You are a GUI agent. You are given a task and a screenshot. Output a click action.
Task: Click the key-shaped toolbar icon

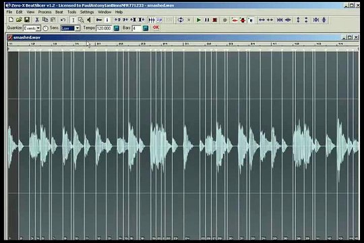pos(99,20)
